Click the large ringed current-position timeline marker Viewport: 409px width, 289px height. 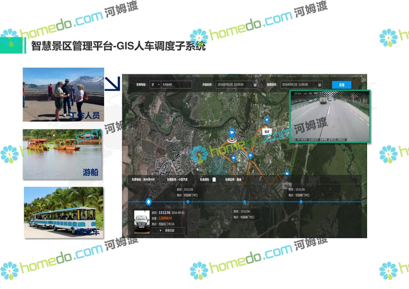(x=149, y=202)
